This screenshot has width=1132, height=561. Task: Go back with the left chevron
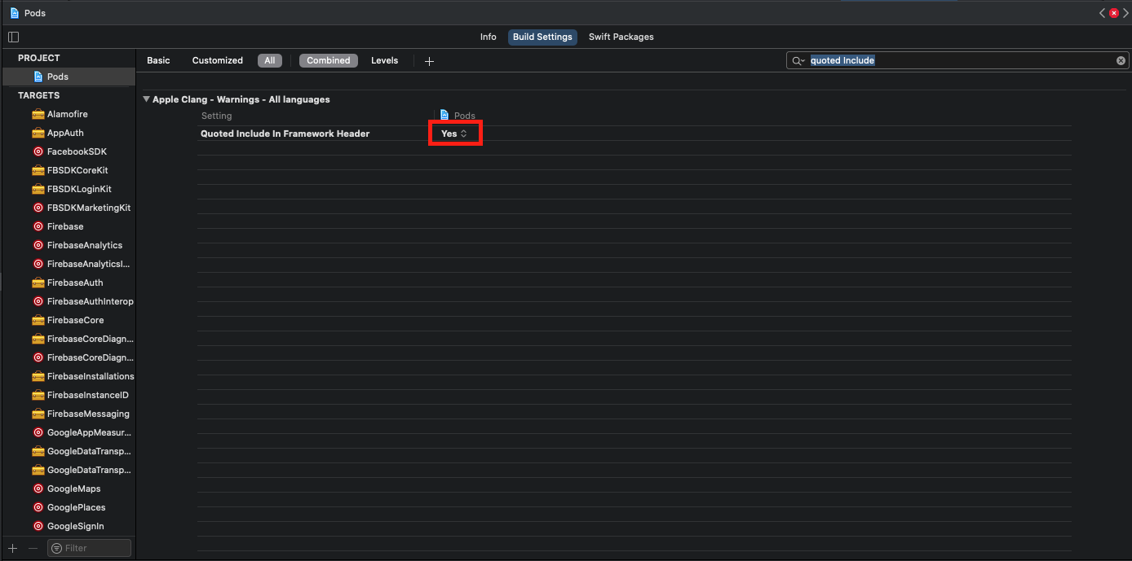(x=1102, y=13)
